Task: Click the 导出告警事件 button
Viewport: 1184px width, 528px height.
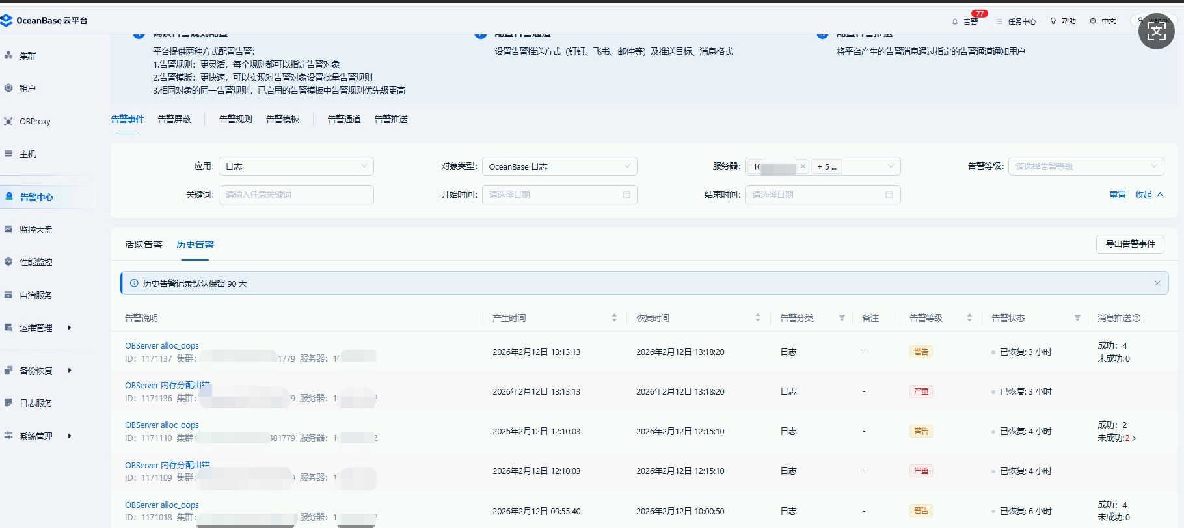Action: 1130,244
